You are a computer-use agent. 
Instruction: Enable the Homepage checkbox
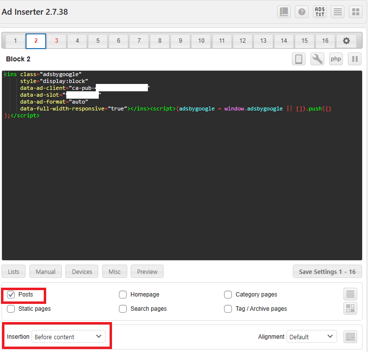123,295
